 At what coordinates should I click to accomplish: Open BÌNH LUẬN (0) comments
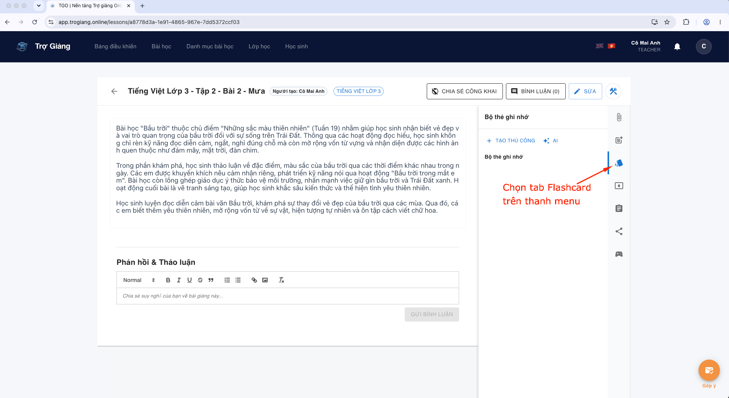pos(536,91)
